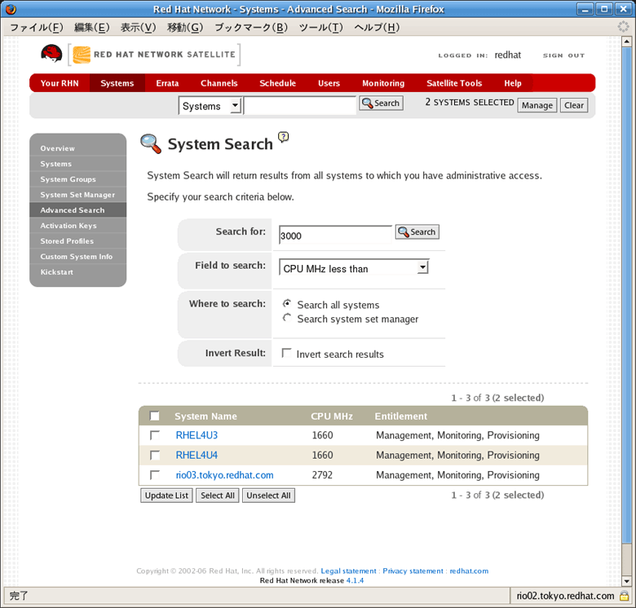Switch to Monitoring tab
This screenshot has height=608, width=636.
point(383,83)
